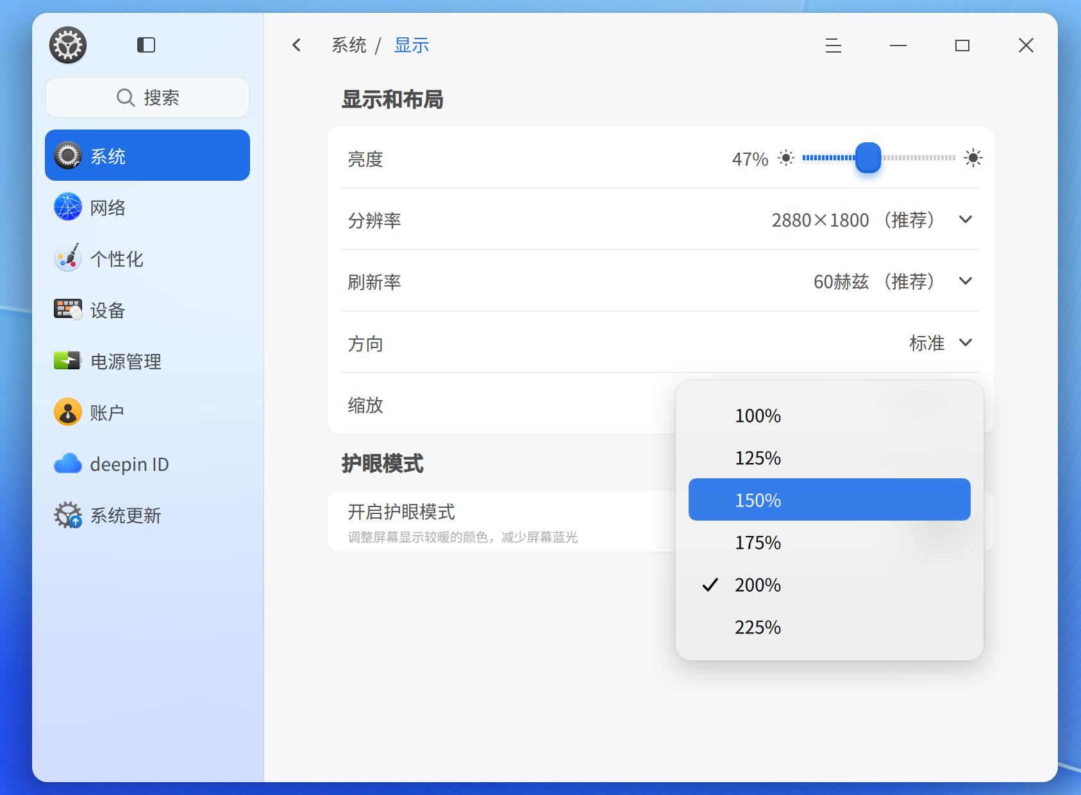Choose 175% scaling option
This screenshot has width=1081, height=795.
click(x=830, y=542)
